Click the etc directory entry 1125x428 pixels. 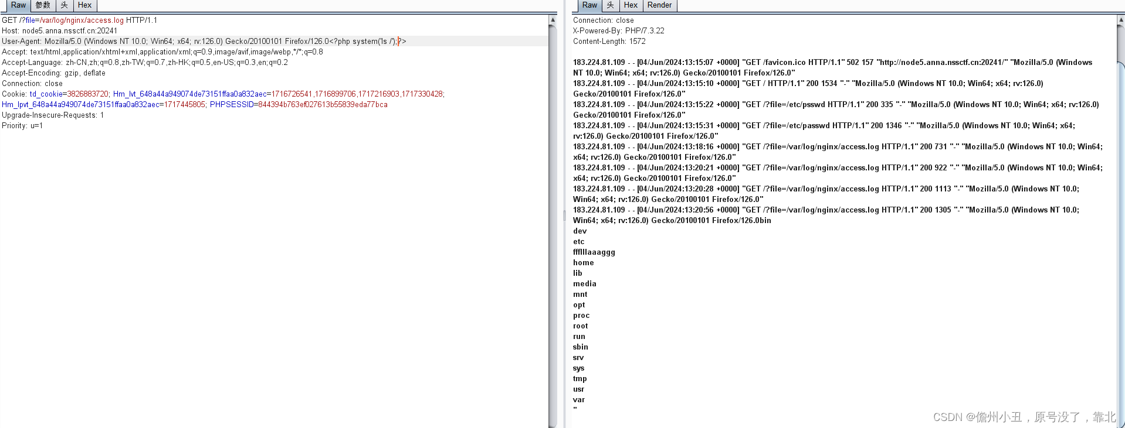click(x=578, y=241)
